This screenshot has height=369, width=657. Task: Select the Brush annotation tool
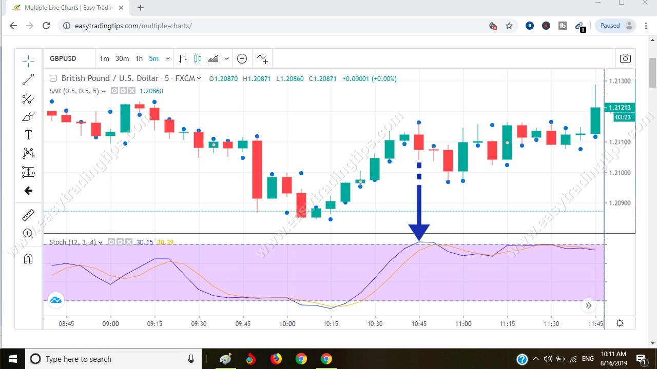28,116
